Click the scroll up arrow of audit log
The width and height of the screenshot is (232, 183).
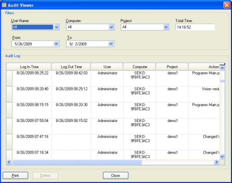point(222,68)
